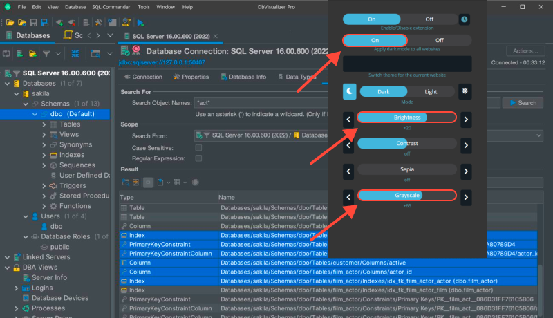This screenshot has height=318, width=553.
Task: Close the SQL Server 16.00.600 tab
Action: pos(216,36)
